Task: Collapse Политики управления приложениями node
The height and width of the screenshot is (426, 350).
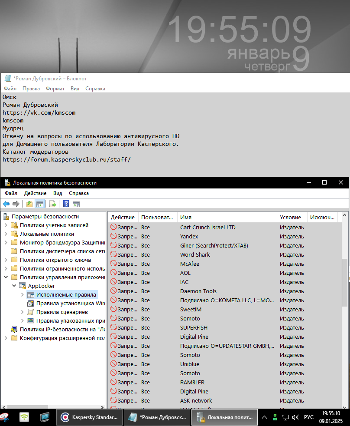Action: pos(6,277)
